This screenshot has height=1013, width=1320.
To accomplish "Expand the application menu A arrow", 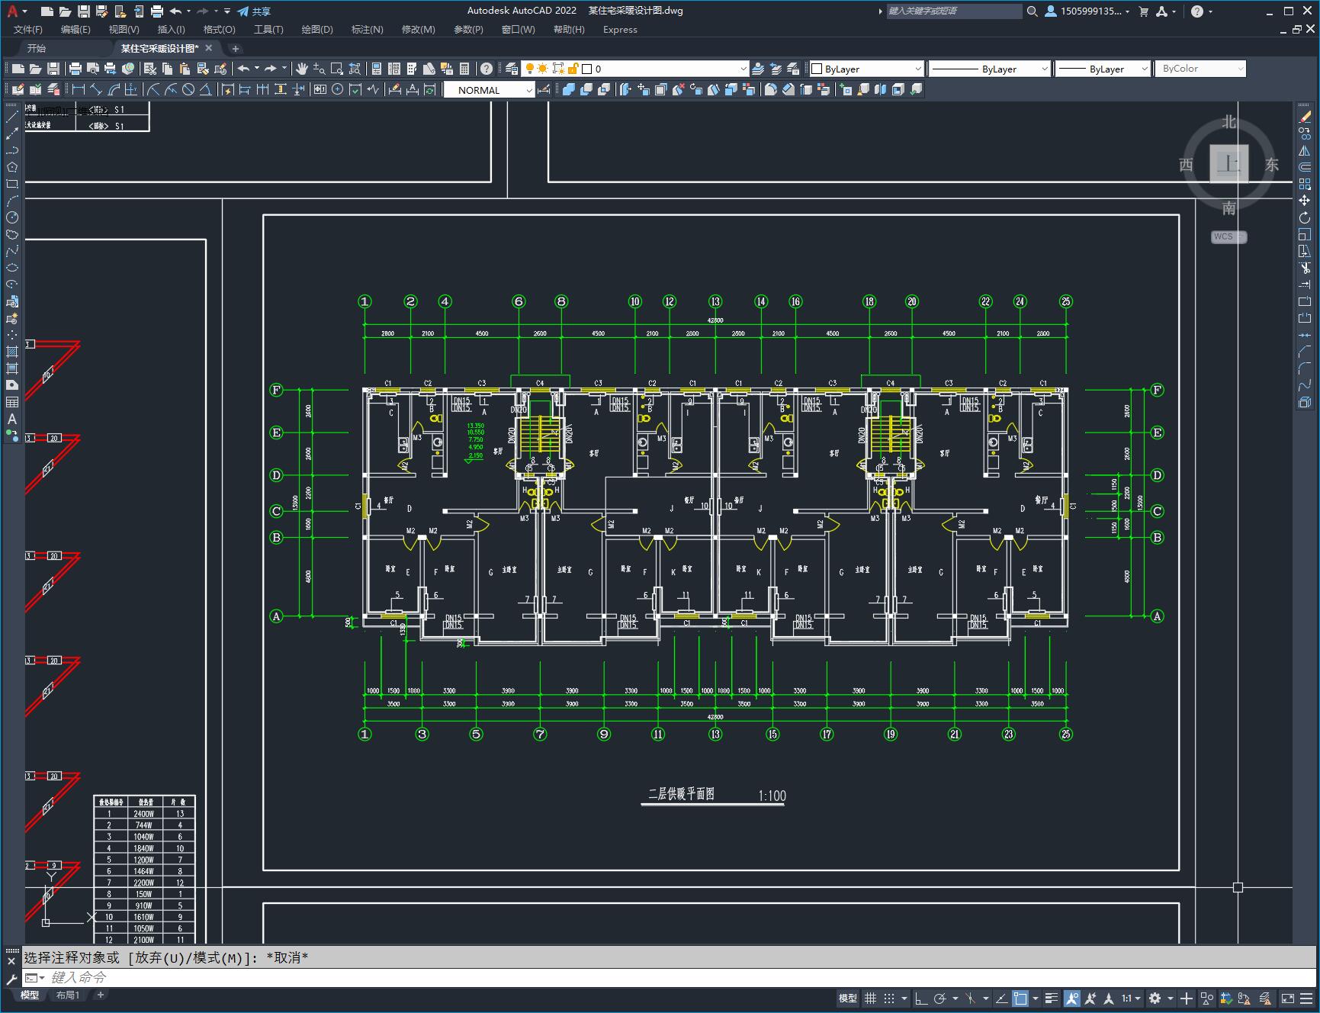I will (25, 11).
